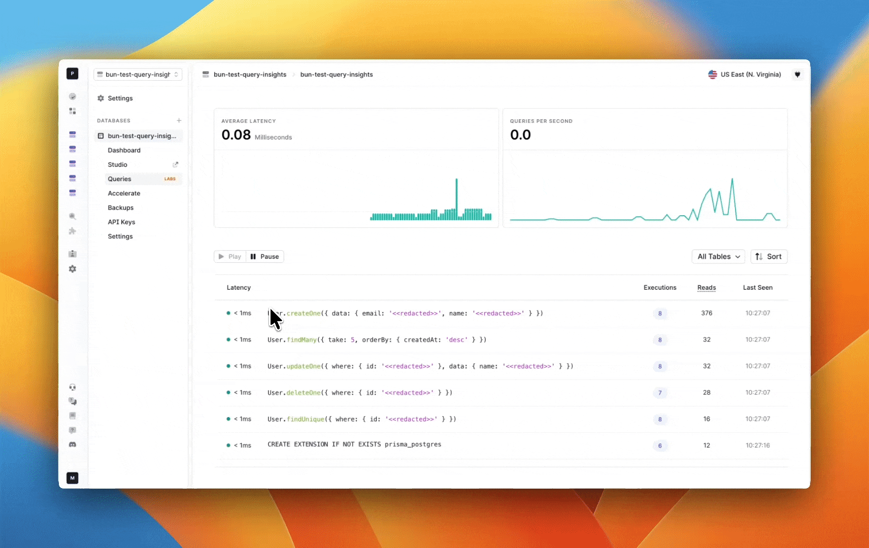869x548 pixels.
Task: Open the project switcher showing bun-test-query-insight
Action: [138, 75]
